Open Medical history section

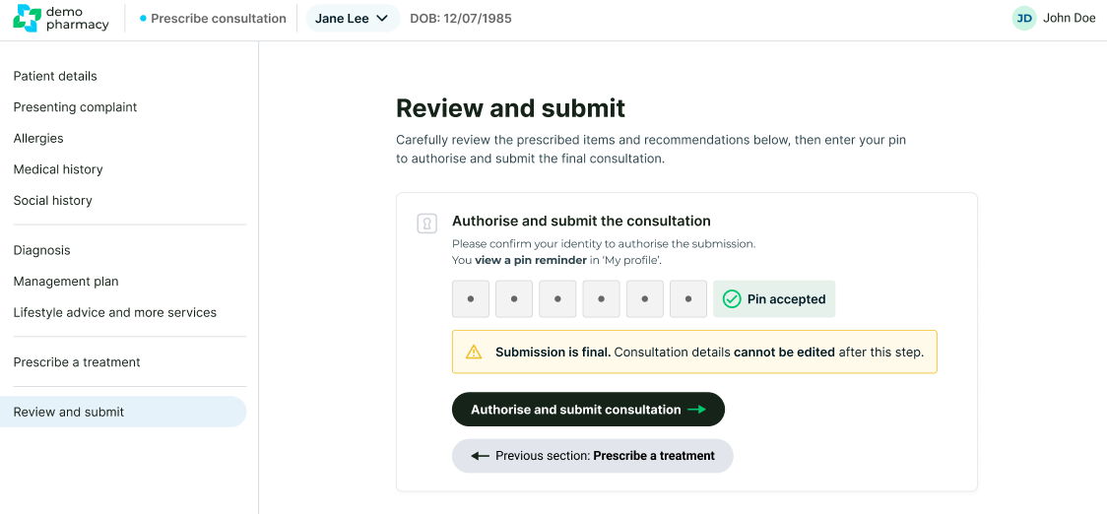pos(58,169)
